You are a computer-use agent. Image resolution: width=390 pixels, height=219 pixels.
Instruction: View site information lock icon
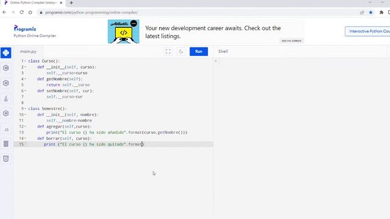[41, 12]
